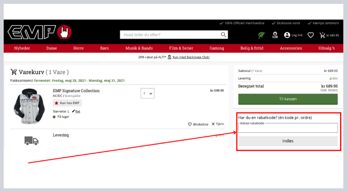Click the Ret edit size link
The image size is (347, 192).
(76, 111)
